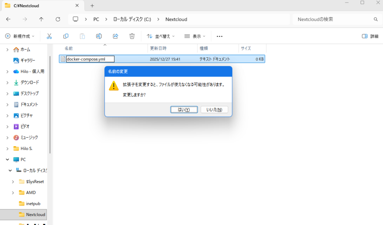Open the See more ellipsis menu

coord(220,36)
